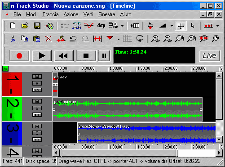Open the Azione menu
This screenshot has height=167, width=225.
(71, 14)
